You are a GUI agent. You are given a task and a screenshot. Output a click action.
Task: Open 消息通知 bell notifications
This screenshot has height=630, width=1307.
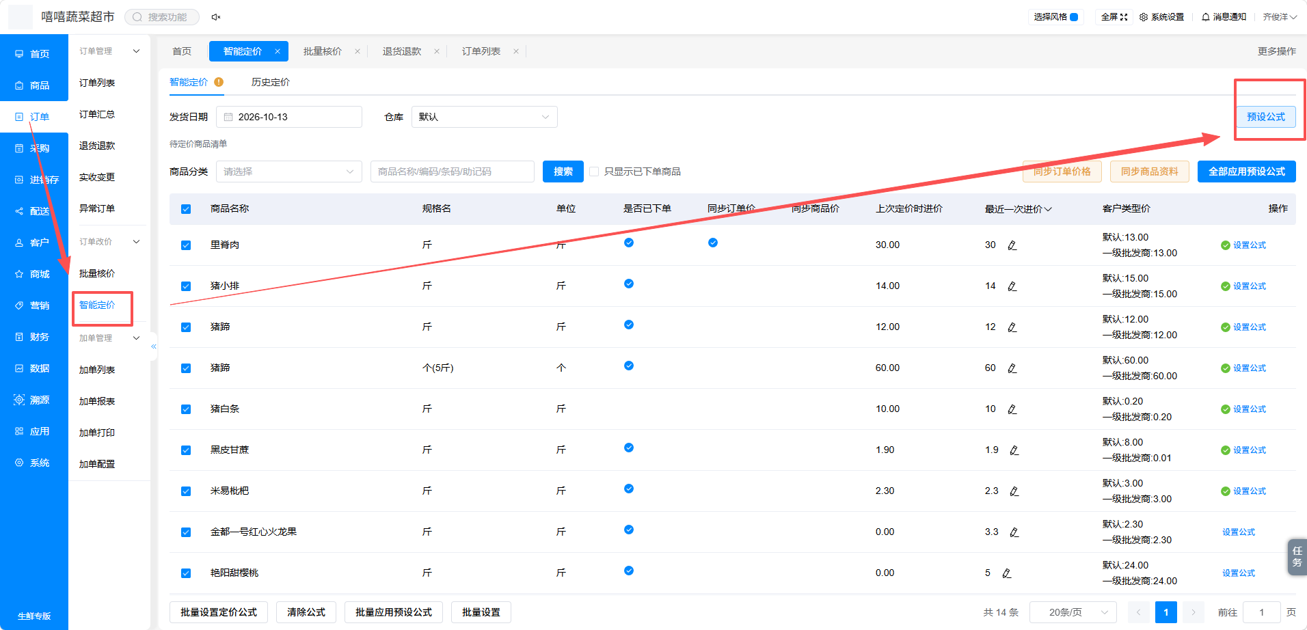(x=1206, y=17)
